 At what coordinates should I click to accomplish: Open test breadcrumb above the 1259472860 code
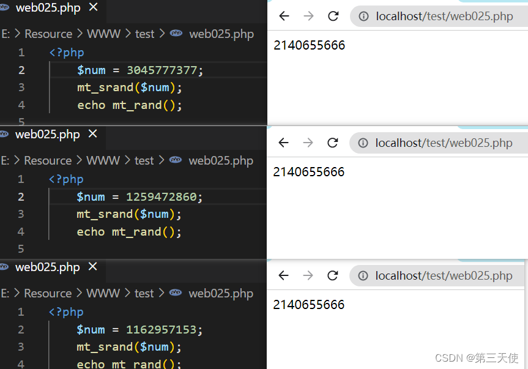pyautogui.click(x=144, y=160)
